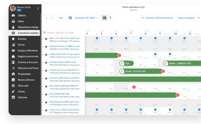Image resolution: width=201 pixels, height=124 pixels.
Task: Click the property name search field
Action: click(x=64, y=33)
